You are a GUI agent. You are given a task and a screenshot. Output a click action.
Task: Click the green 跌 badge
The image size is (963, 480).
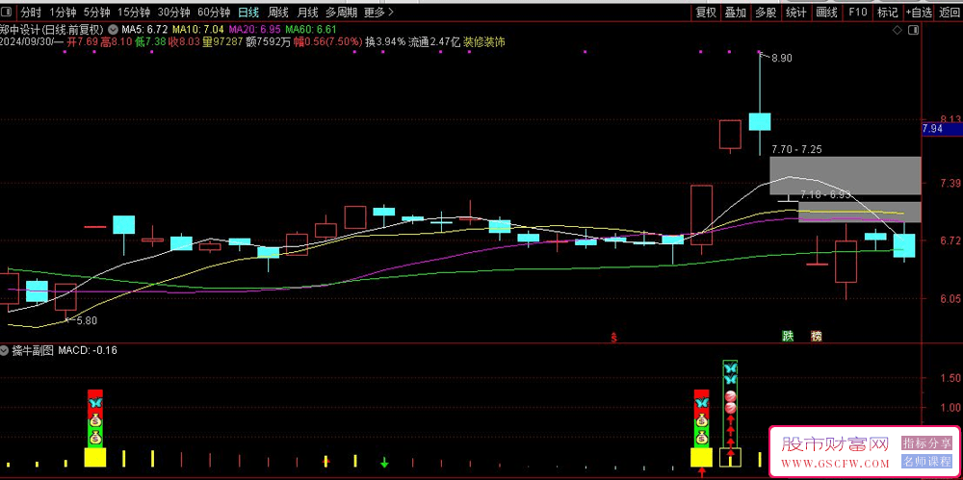(x=788, y=336)
